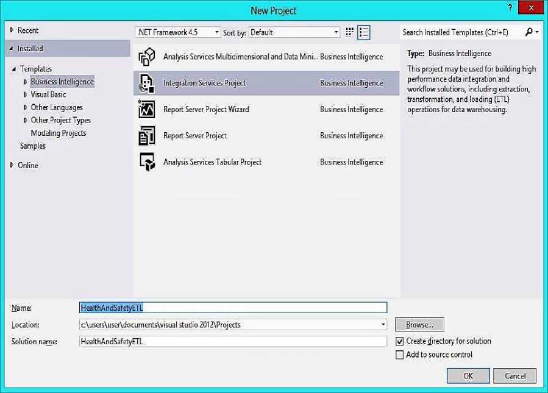Screen dimensions: 548x393
Task: Expand the Visual Basic node arrow
Action: coord(25,94)
